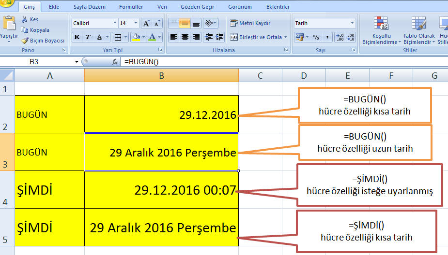Toggle bold K formatting
This screenshot has height=255, width=448.
click(x=77, y=37)
